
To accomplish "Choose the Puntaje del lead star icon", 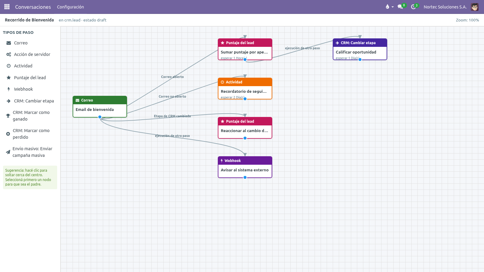I will 9,78.
